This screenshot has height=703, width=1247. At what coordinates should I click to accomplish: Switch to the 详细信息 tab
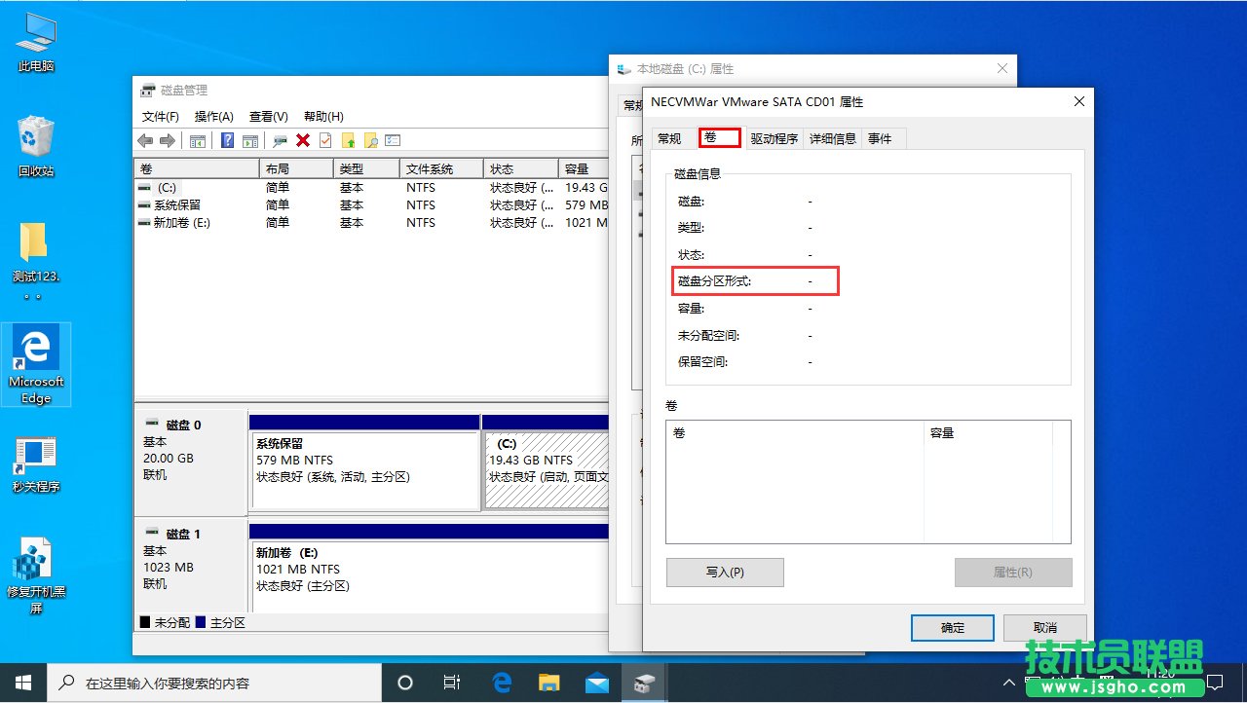(x=832, y=138)
